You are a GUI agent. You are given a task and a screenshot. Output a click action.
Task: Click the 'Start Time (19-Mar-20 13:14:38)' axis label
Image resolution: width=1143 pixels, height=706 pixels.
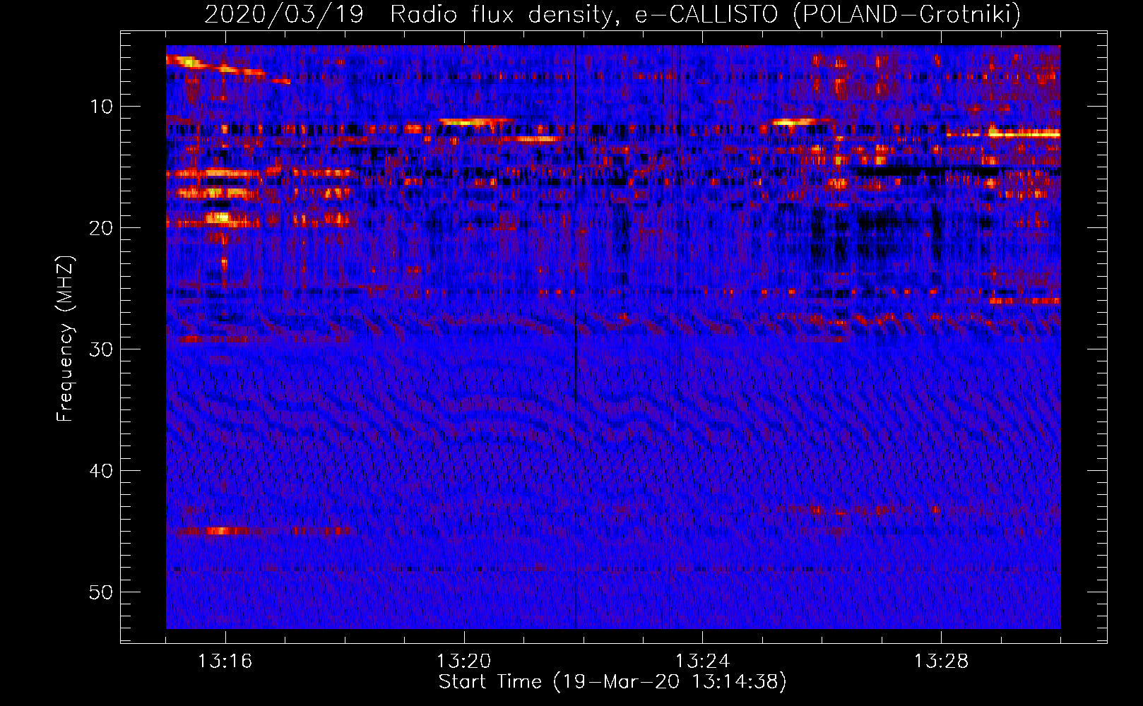tap(612, 682)
